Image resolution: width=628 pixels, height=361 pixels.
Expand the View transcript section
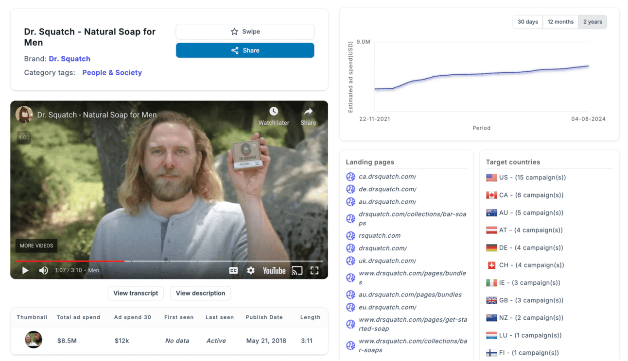[136, 293]
